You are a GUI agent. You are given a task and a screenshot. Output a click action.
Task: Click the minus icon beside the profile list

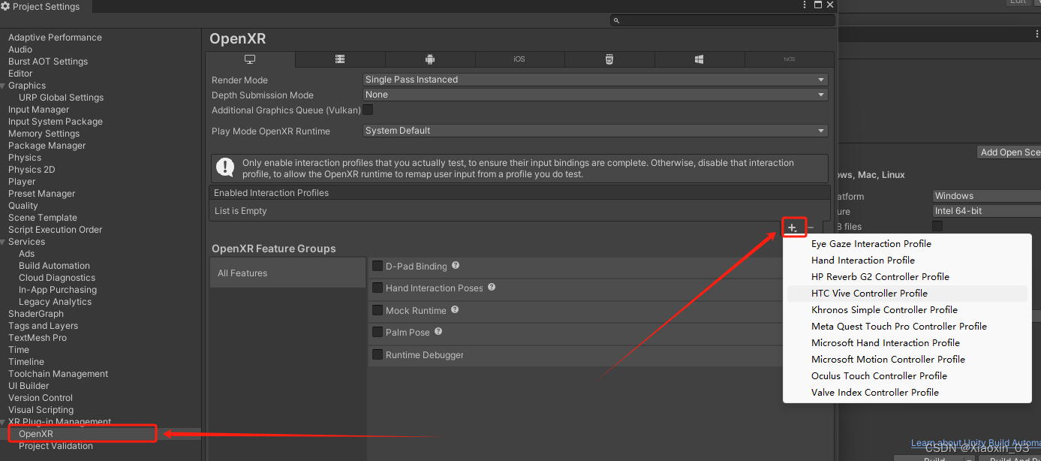pos(809,226)
